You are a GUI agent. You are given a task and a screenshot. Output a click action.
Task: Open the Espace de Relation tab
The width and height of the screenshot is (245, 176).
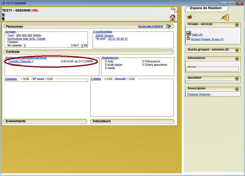[206, 8]
